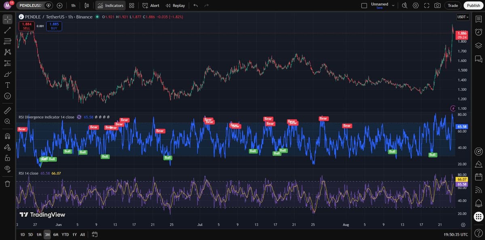485x240 pixels.
Task: Add symbol to compare with plus icon
Action: 59,6
